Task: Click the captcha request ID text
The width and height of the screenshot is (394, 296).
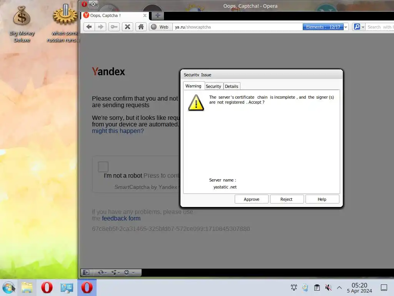Action: 171,229
